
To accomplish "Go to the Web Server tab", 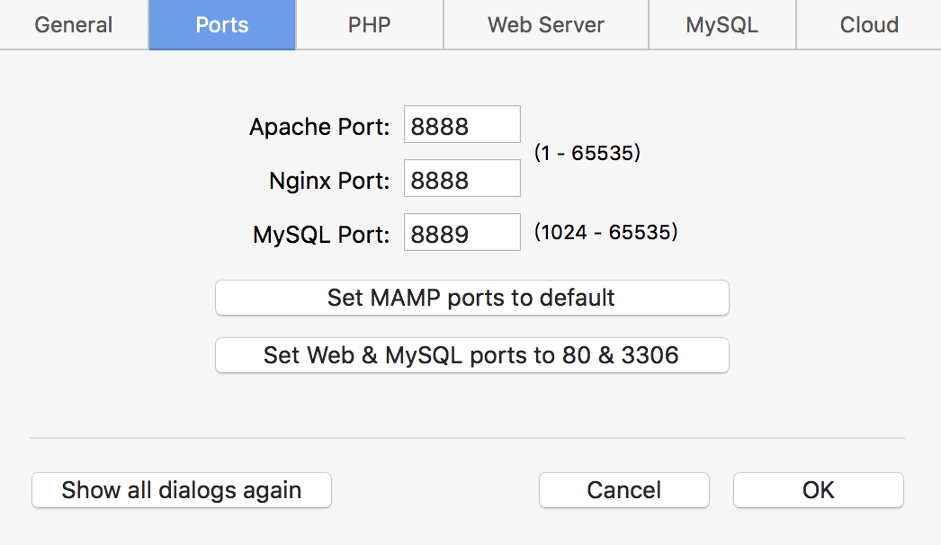I will tap(546, 25).
